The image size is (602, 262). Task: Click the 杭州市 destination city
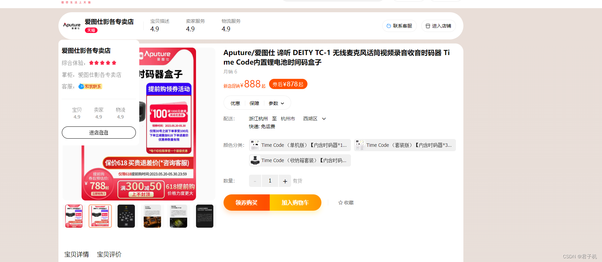point(288,119)
